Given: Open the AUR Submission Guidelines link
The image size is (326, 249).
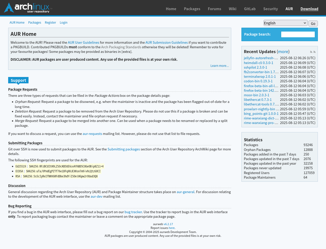Looking at the screenshot, I should coord(167,42).
